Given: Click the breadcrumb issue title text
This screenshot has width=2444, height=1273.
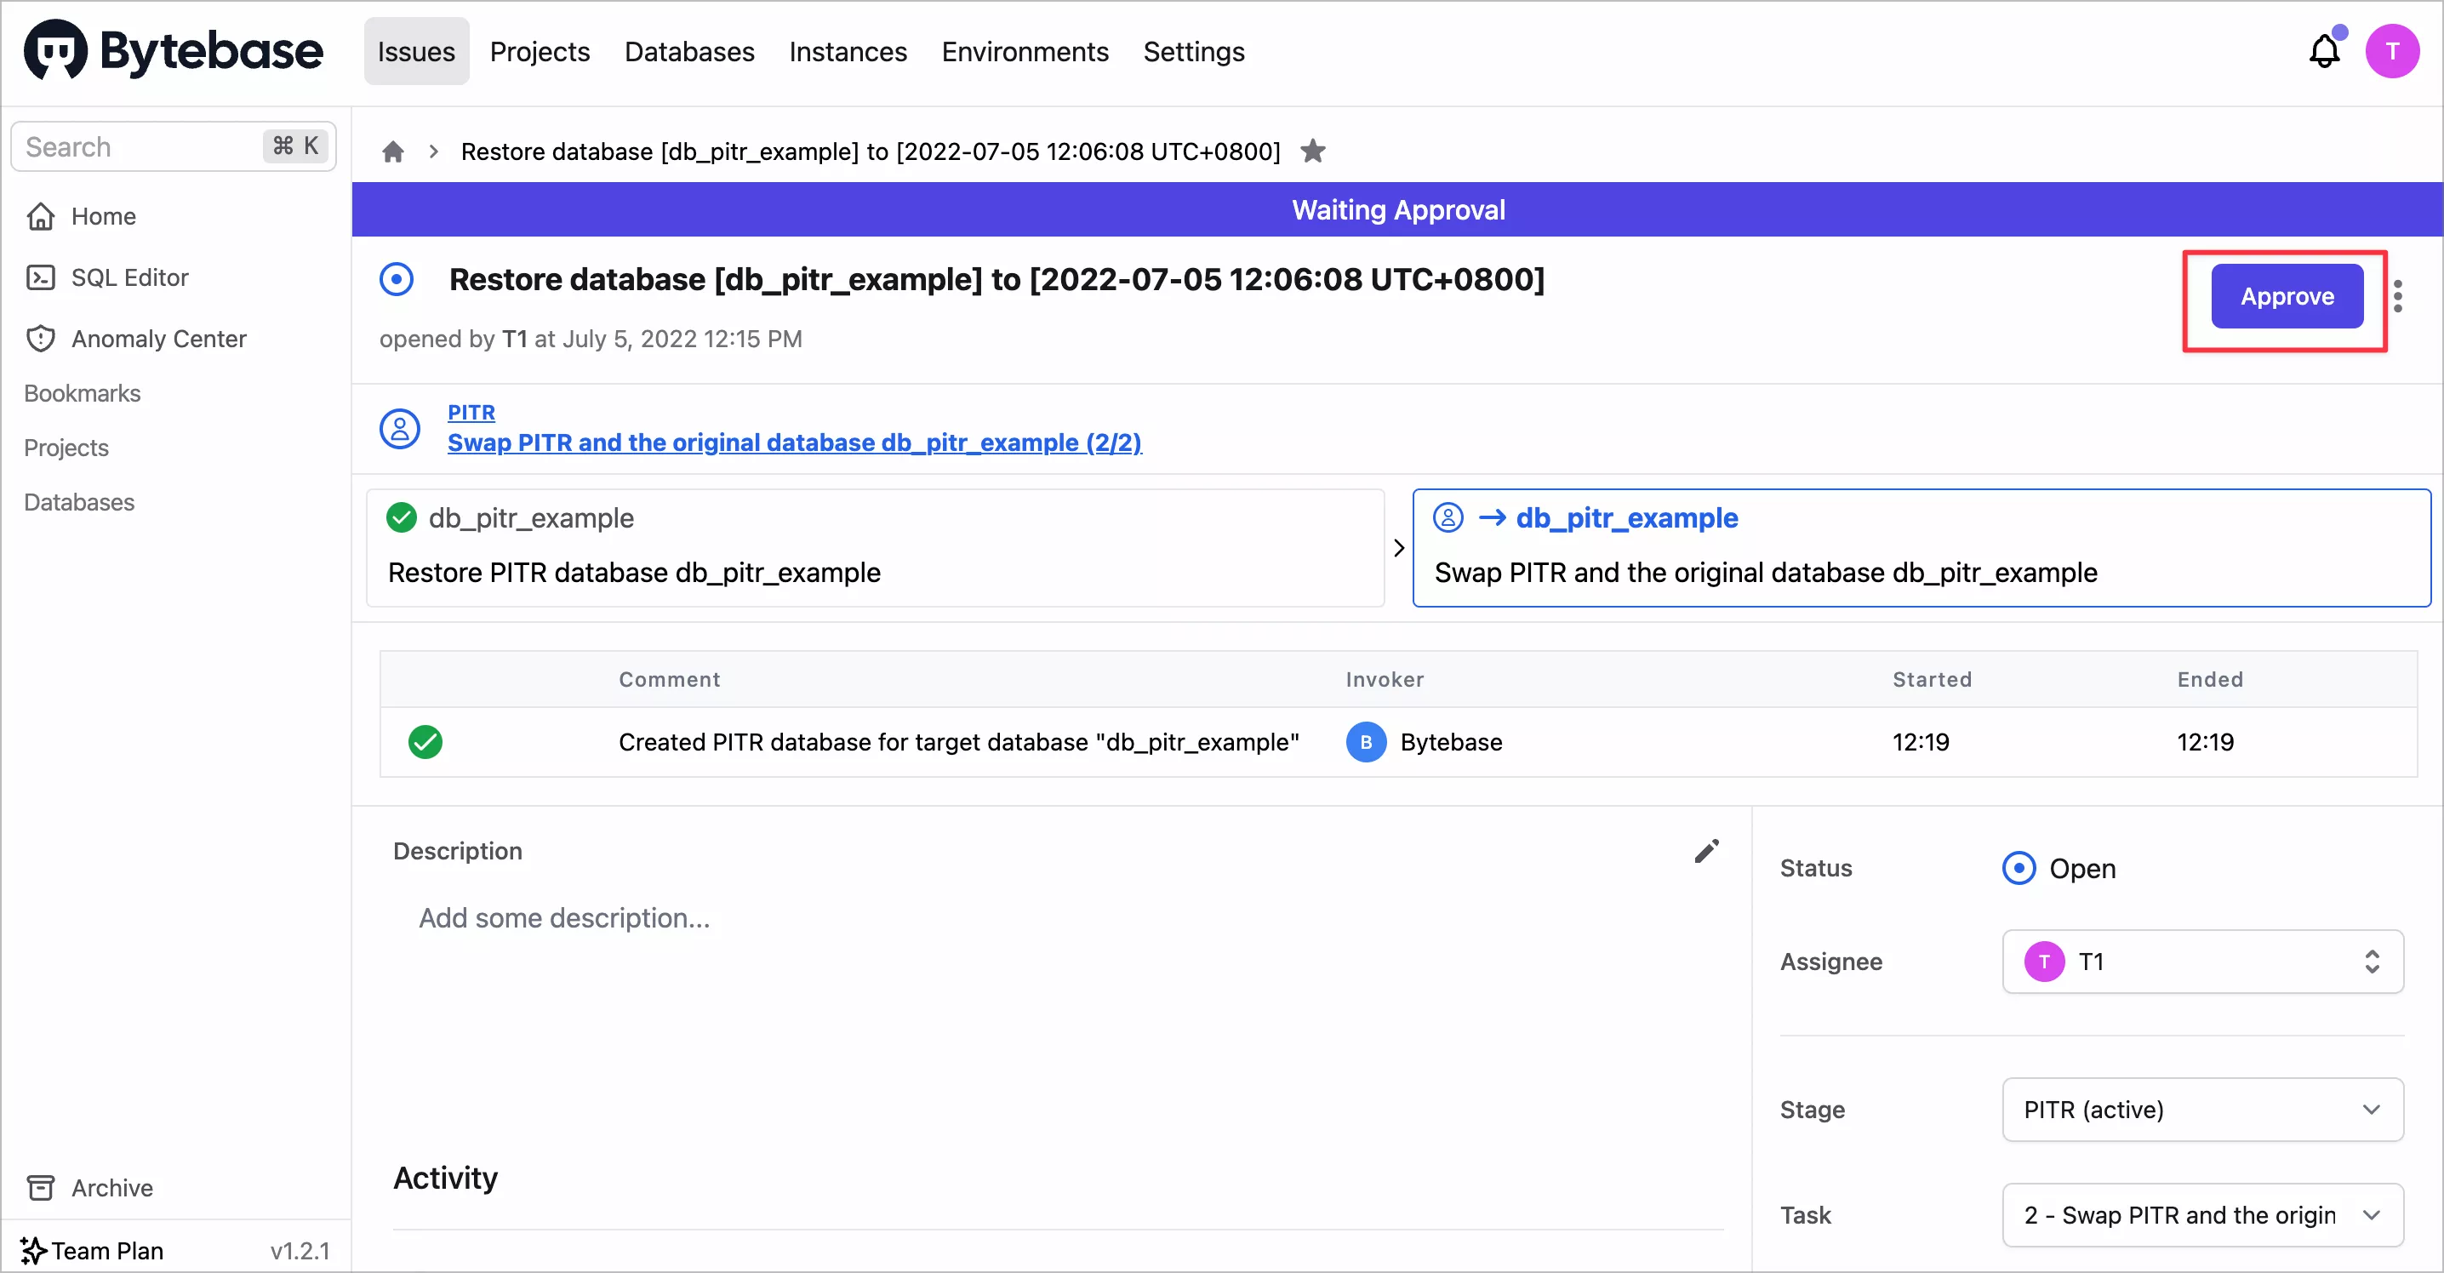Looking at the screenshot, I should click(x=870, y=151).
